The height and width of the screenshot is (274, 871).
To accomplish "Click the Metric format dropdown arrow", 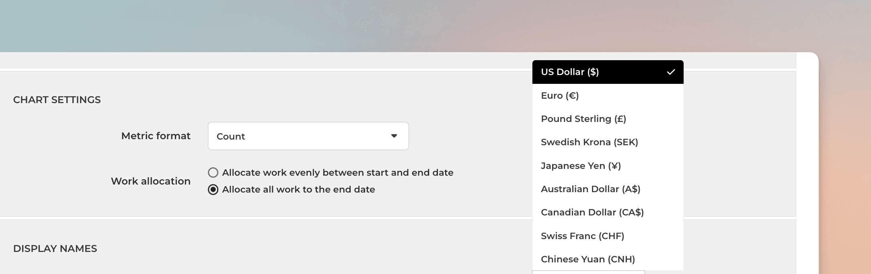I will [x=394, y=136].
